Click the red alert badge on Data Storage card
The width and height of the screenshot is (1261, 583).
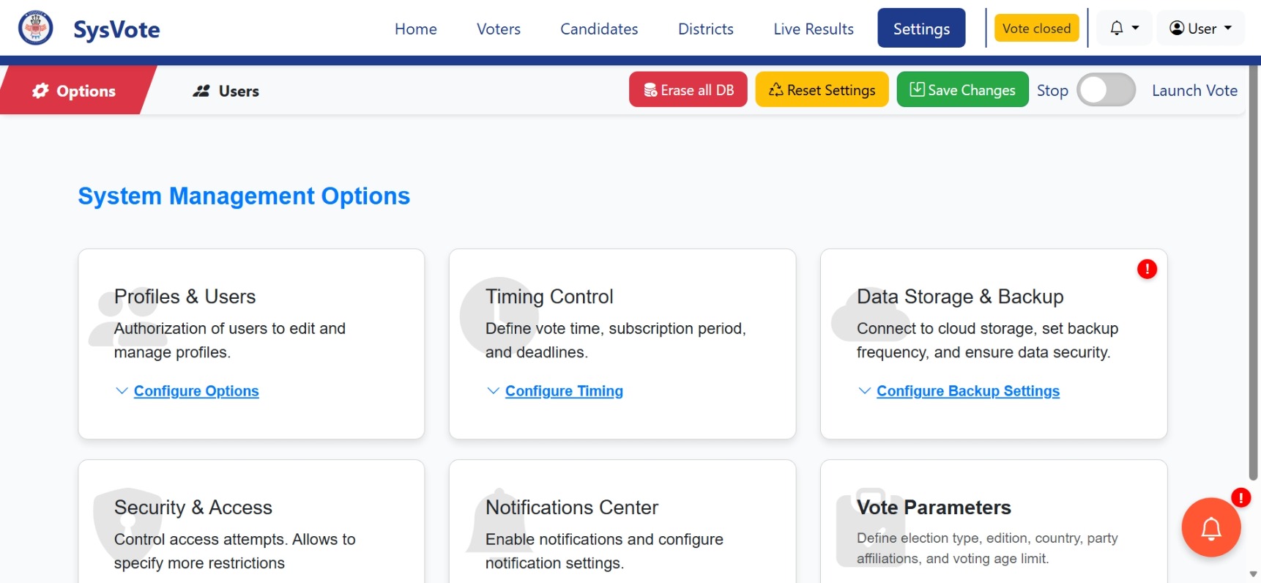tap(1147, 270)
